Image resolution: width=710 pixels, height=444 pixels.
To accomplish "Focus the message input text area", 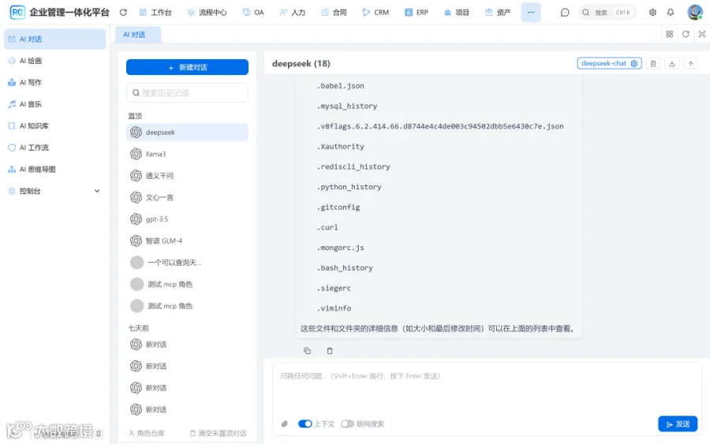I will pyautogui.click(x=487, y=388).
